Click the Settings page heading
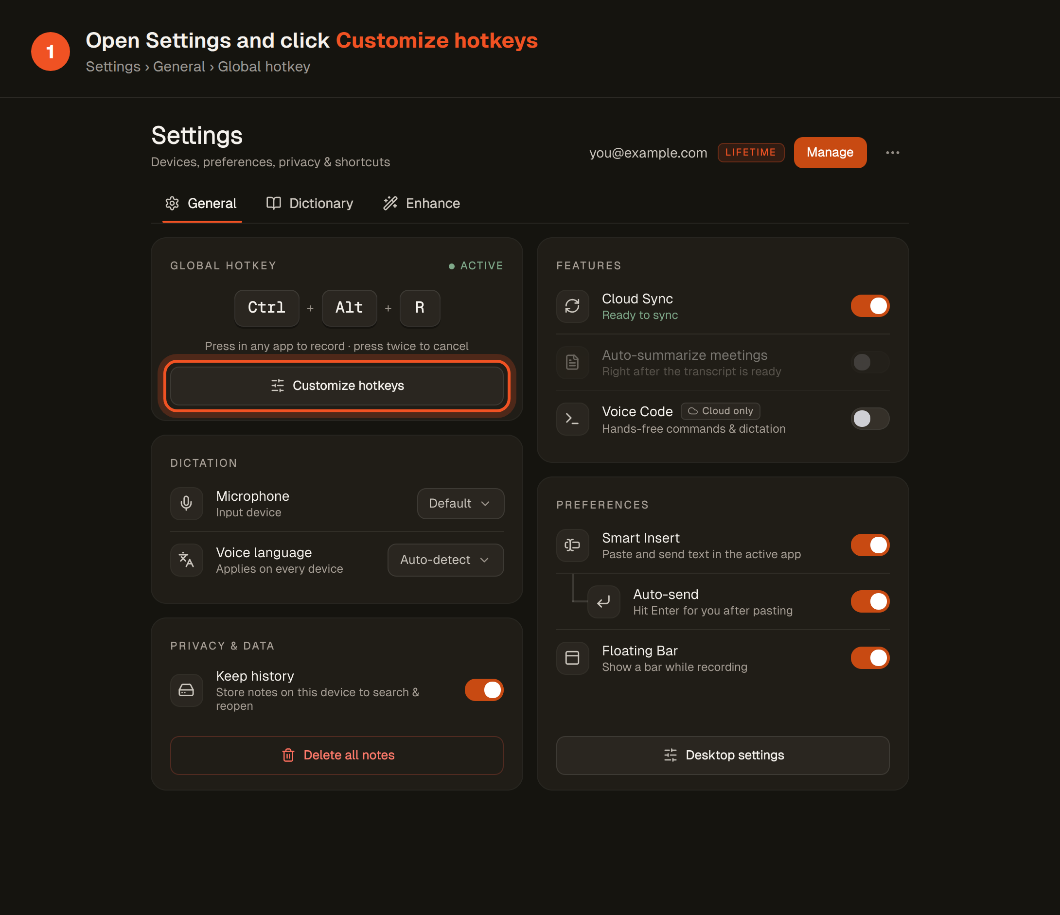The image size is (1060, 915). pos(197,136)
